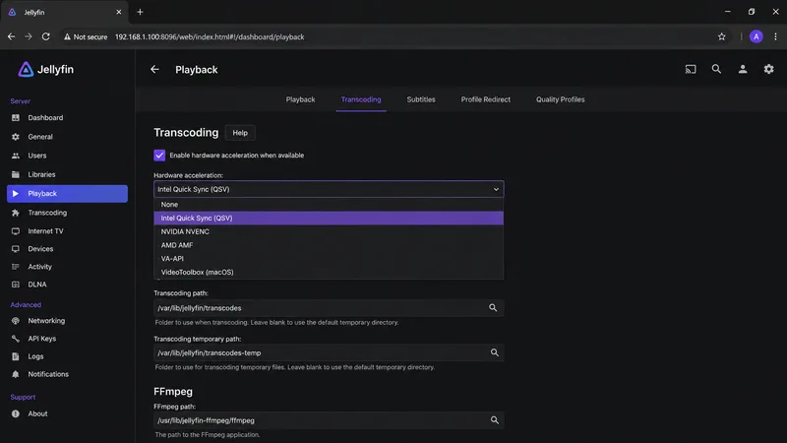The height and width of the screenshot is (443, 787).
Task: Click the Jellyfin logo
Action: [45, 69]
